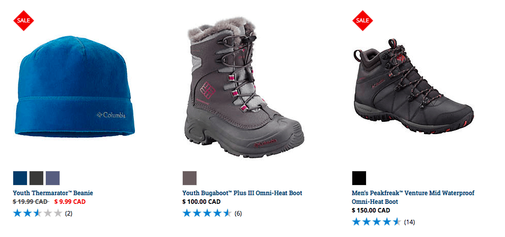Select the slate purple-blue beanie color swatch
Viewport: 505px width, 237px height.
53,178
